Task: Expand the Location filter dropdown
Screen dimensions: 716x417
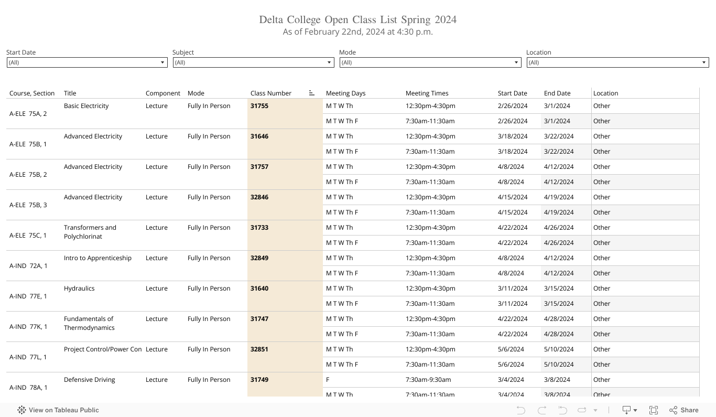Action: [704, 62]
